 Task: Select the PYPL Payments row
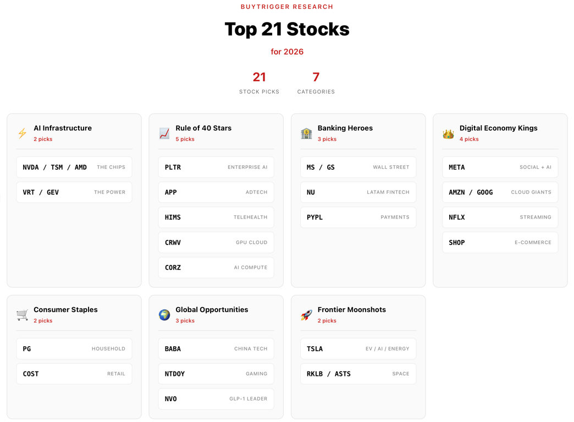(x=358, y=217)
